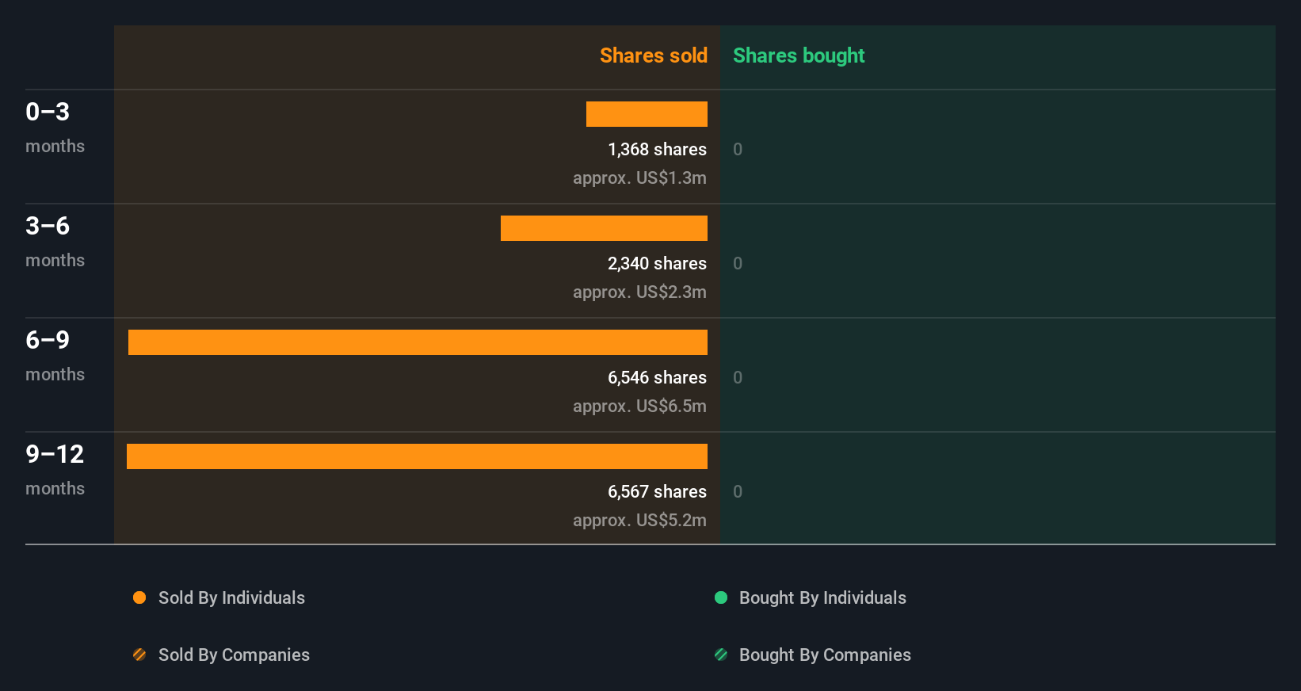Click the 3–6 months row label
1301x691 pixels.
[x=55, y=242]
